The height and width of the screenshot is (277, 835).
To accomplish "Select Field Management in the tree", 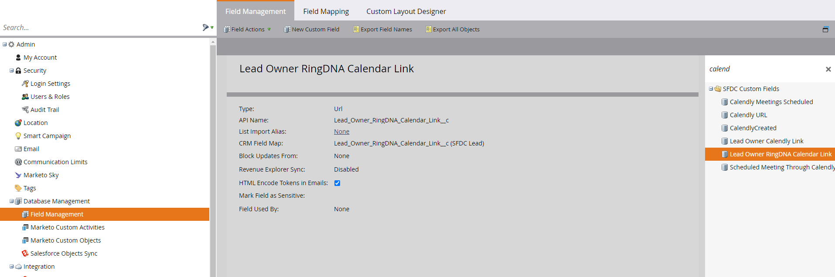I will [105, 214].
